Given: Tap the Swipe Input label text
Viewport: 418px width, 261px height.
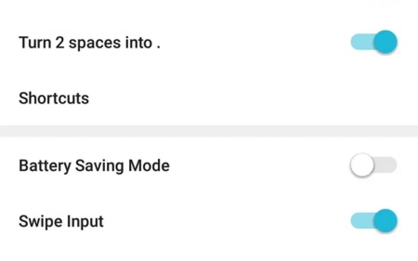Looking at the screenshot, I should tap(61, 222).
